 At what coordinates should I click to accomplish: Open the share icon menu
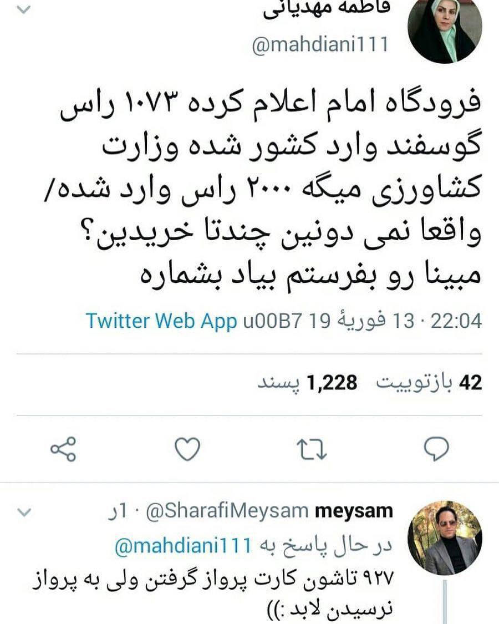63,449
